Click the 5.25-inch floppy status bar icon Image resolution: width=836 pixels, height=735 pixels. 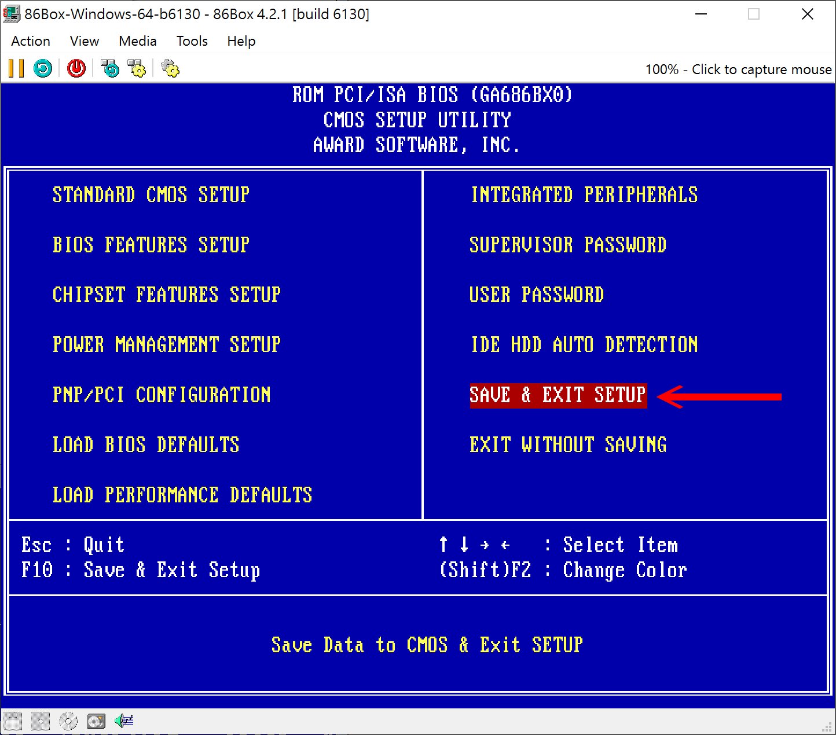(41, 721)
